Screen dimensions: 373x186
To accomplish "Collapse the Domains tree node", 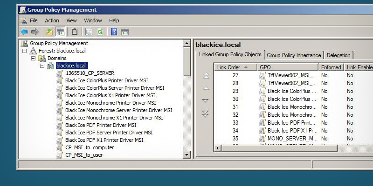I will pos(33,58).
